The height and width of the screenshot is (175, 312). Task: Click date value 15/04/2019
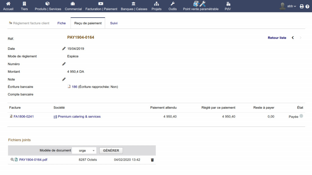point(76,49)
